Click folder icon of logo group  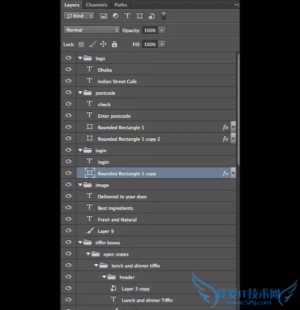(x=87, y=58)
